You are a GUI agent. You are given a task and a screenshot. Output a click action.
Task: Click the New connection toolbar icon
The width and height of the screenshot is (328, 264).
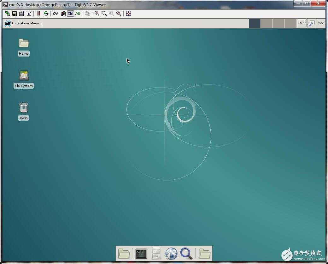[7, 14]
